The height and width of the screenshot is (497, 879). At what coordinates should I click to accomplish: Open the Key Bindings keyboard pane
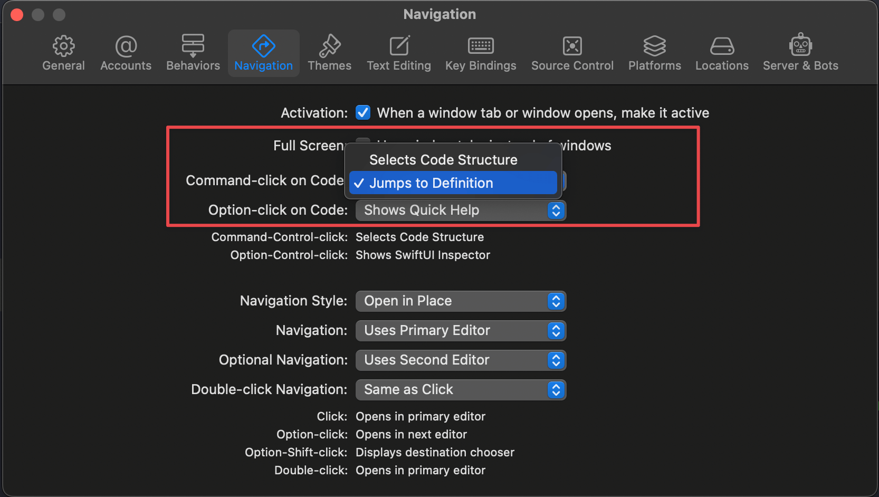coord(481,53)
